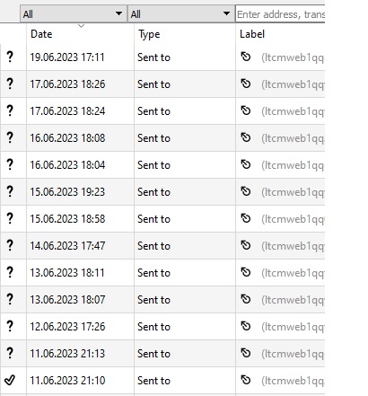Click sent-to address icon in 17.06.2023 18:26 row
The height and width of the screenshot is (396, 368).
click(x=246, y=84)
